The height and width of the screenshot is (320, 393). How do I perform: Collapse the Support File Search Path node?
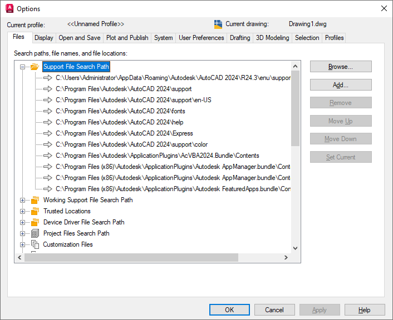pos(23,67)
